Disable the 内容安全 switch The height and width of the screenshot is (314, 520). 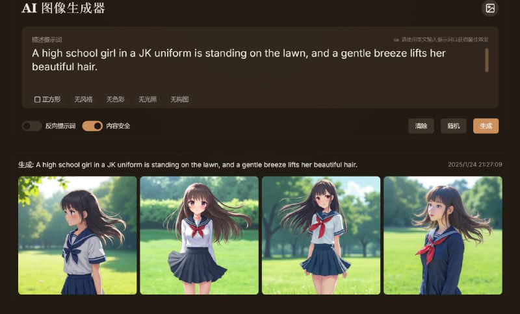pyautogui.click(x=92, y=126)
